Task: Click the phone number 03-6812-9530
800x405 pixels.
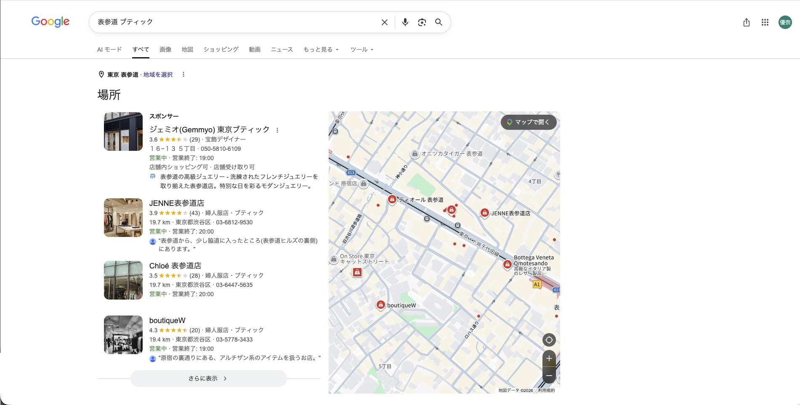Action: (234, 222)
